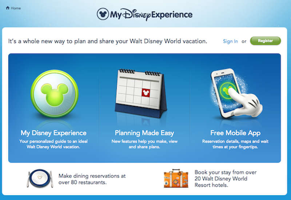Click the dinner plate dining icon
Viewport: 291px width, 200px height.
tap(40, 178)
